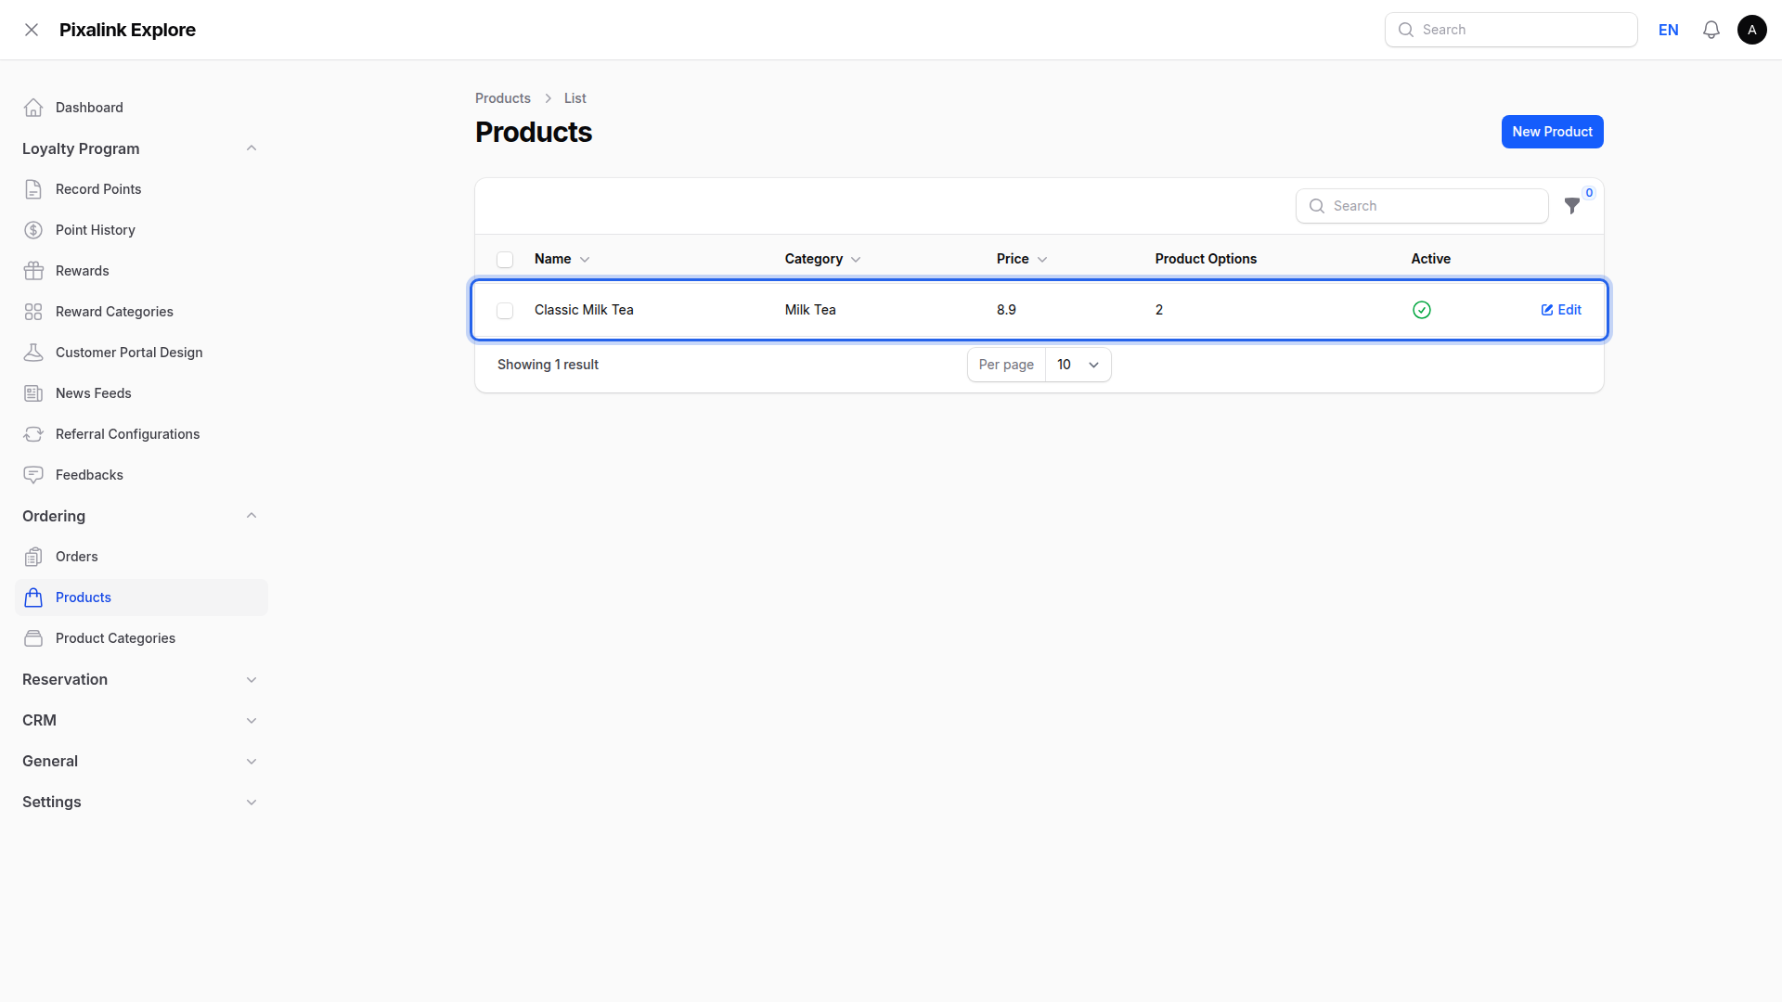Click the Milk Tea category cell

tap(810, 310)
